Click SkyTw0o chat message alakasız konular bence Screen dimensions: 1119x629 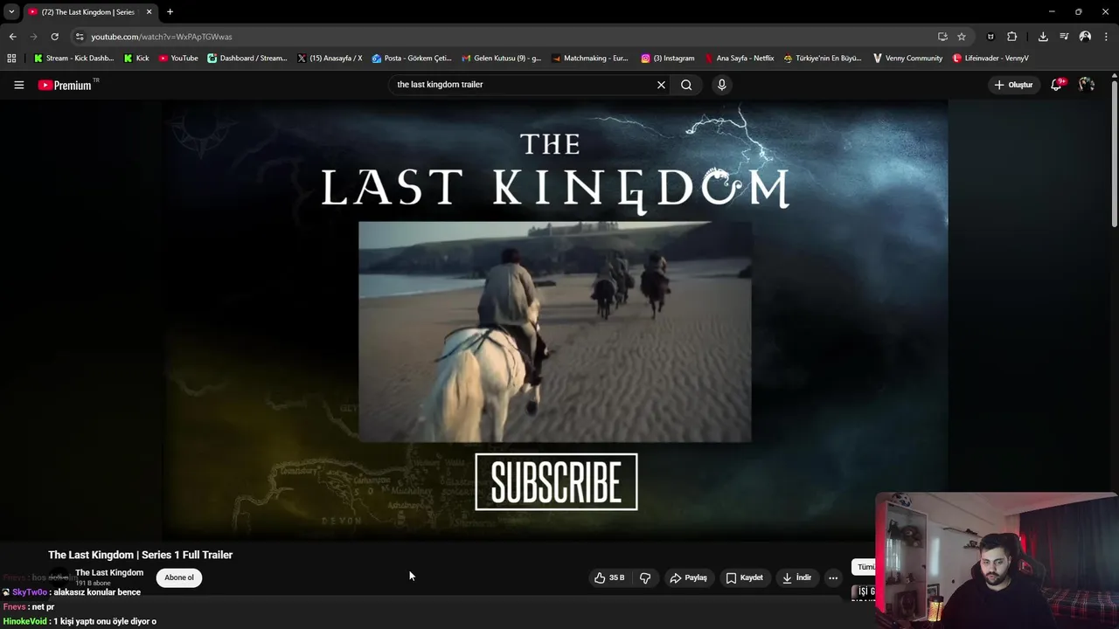[x=97, y=592]
